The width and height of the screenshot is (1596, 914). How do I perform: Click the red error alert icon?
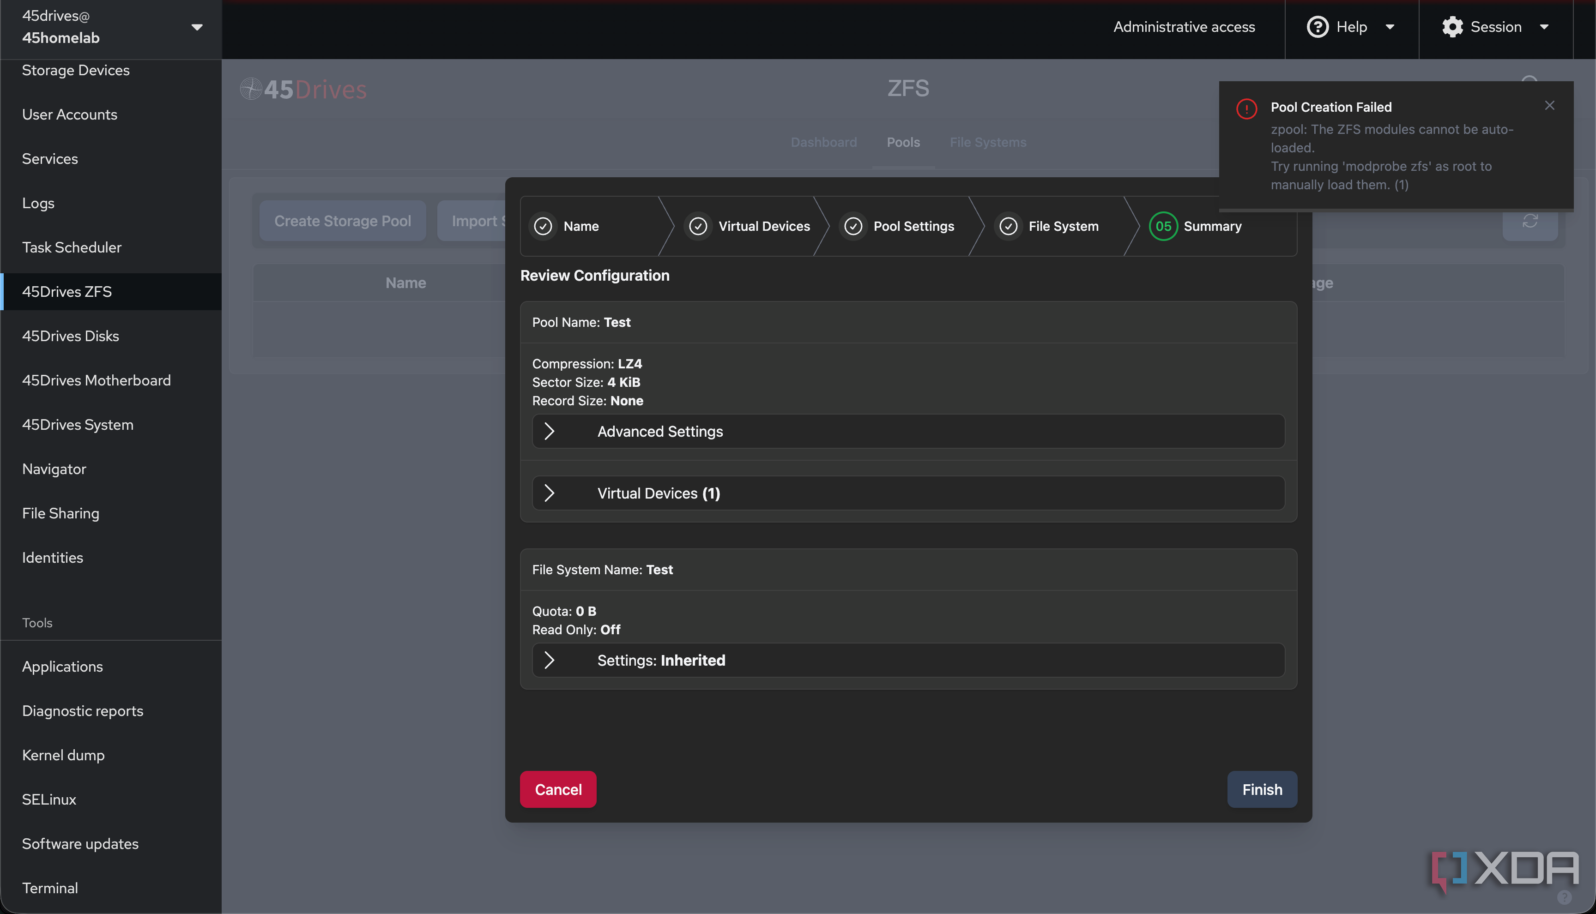coord(1246,108)
